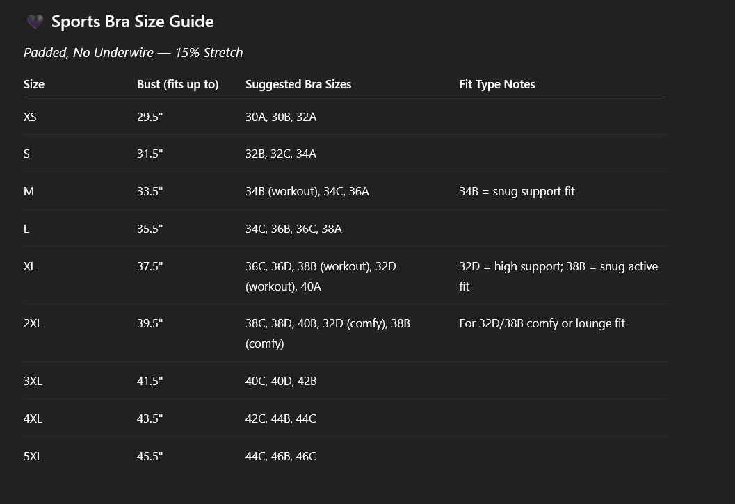Click the "40C, 40D, 42B" suggested sizes cell
The width and height of the screenshot is (735, 504).
[281, 381]
